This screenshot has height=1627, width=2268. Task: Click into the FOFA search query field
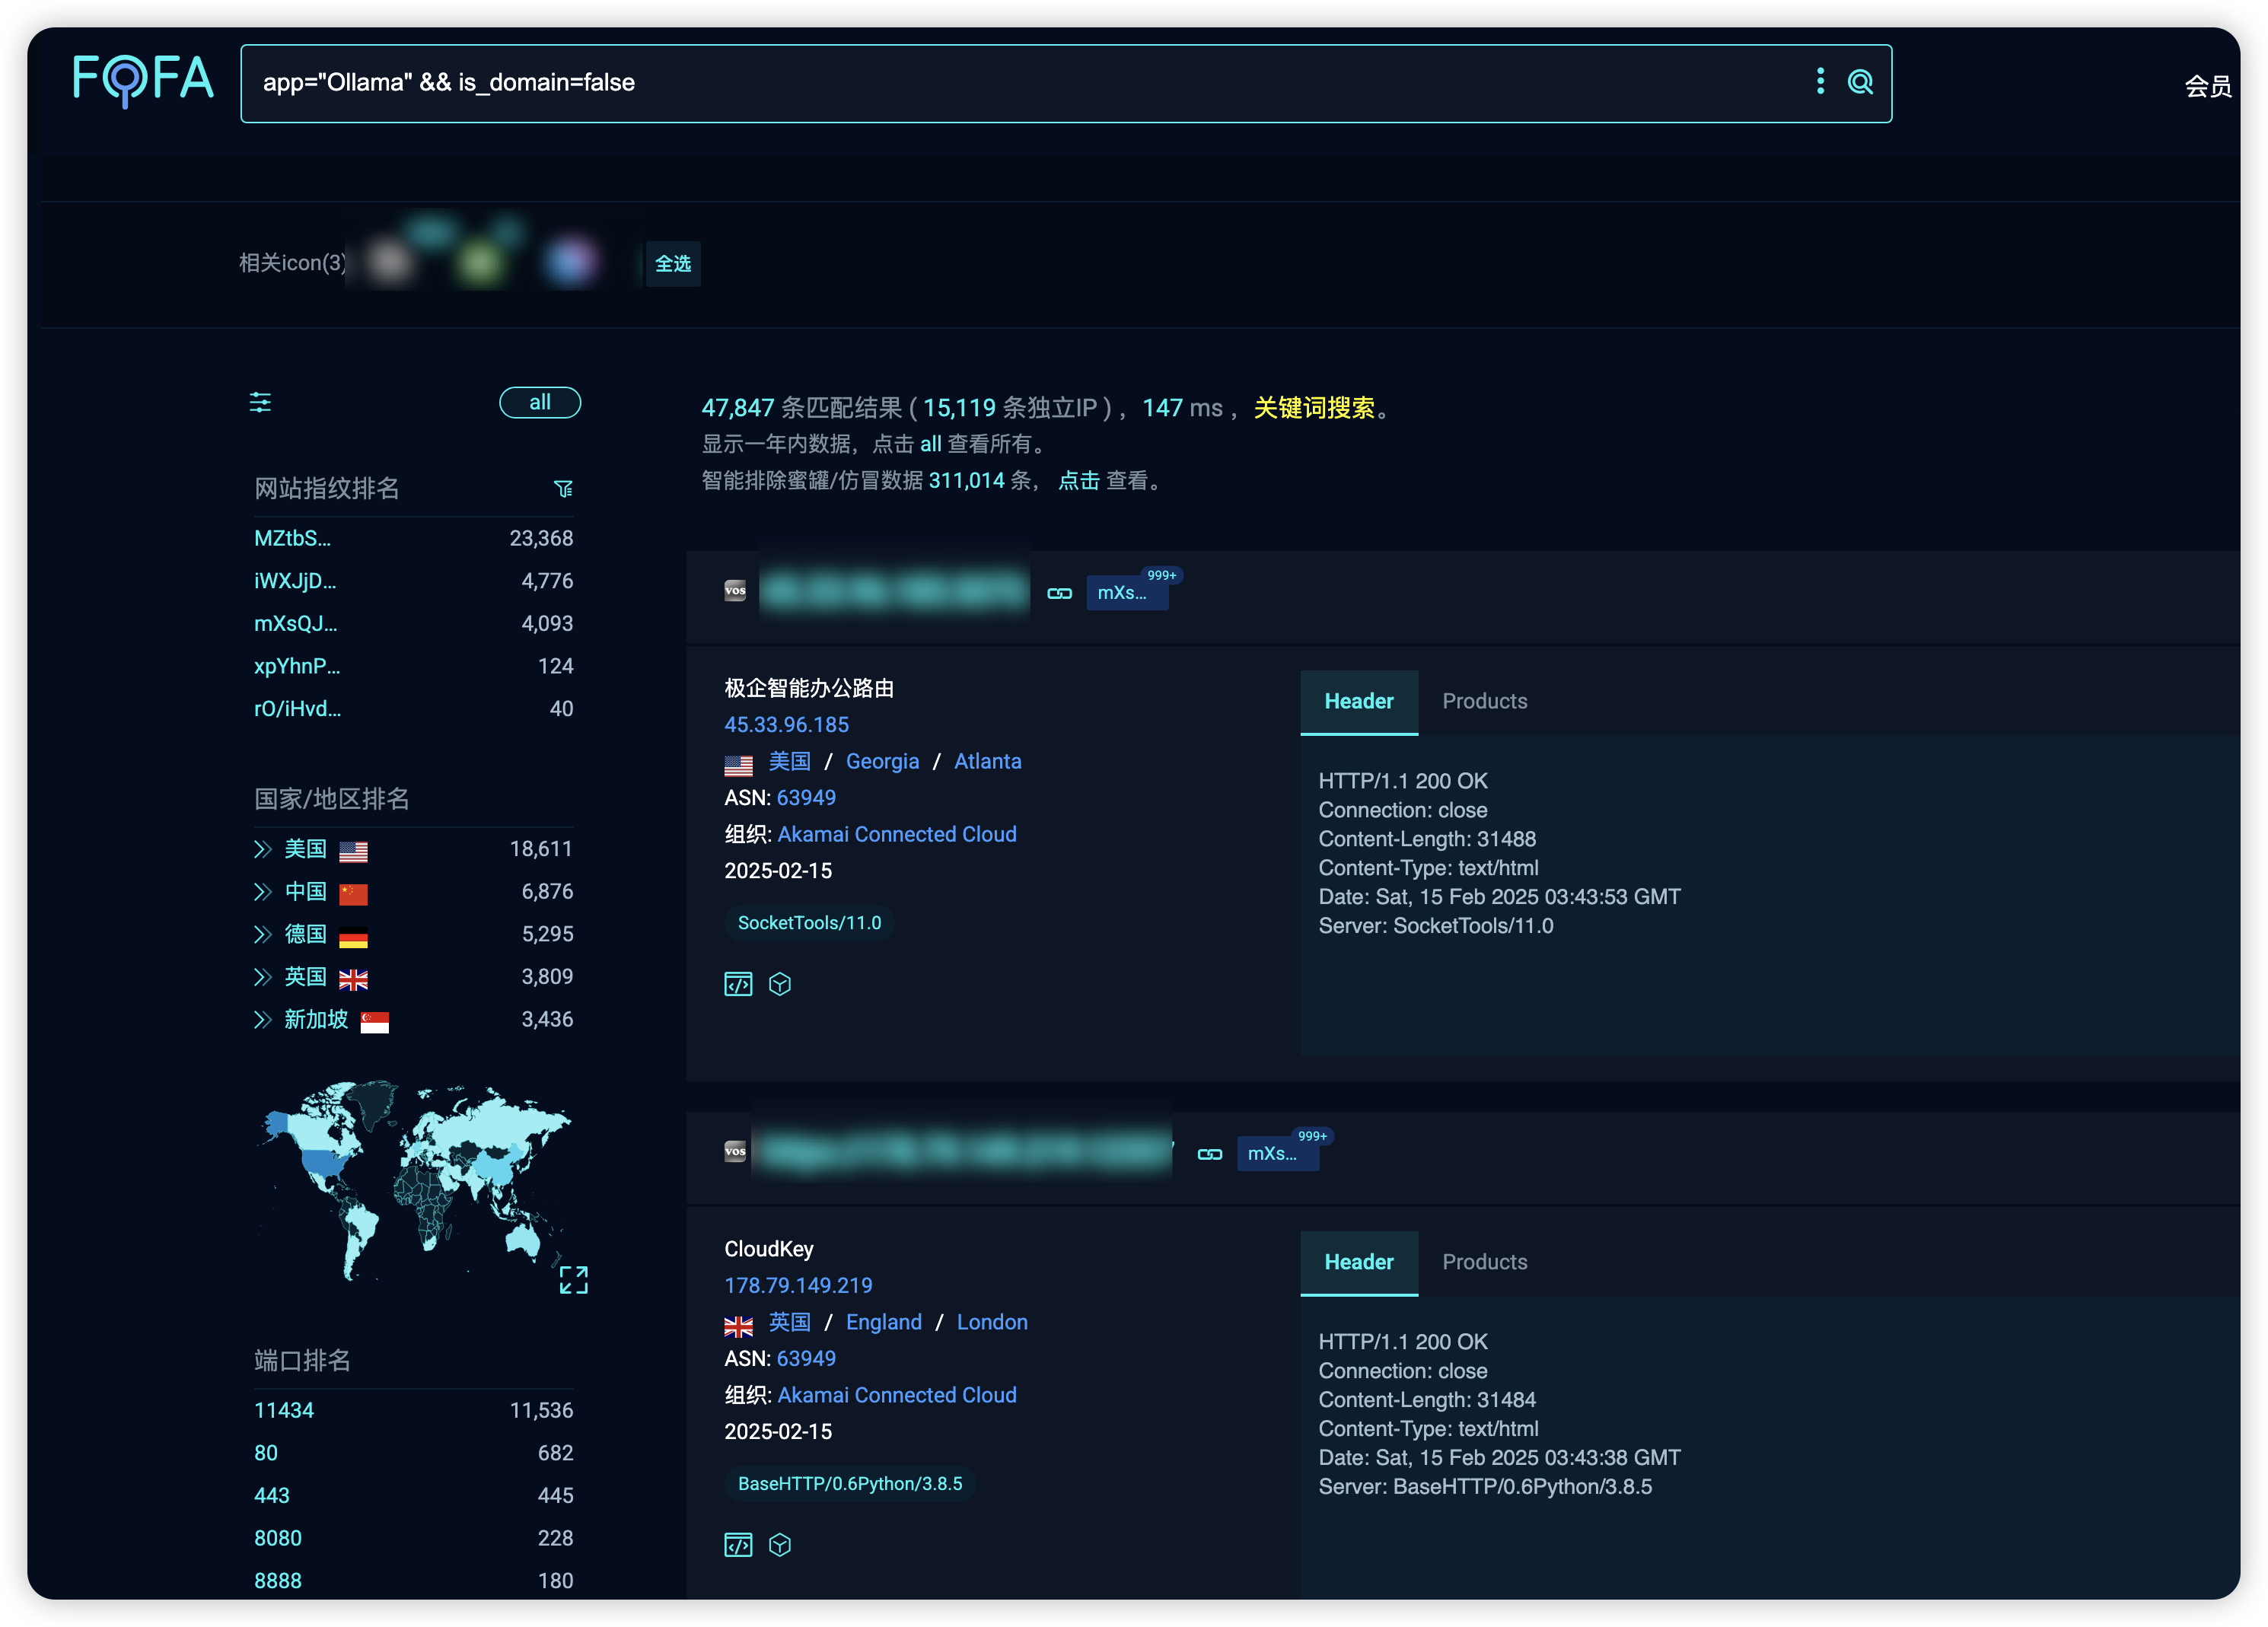(x=1000, y=83)
